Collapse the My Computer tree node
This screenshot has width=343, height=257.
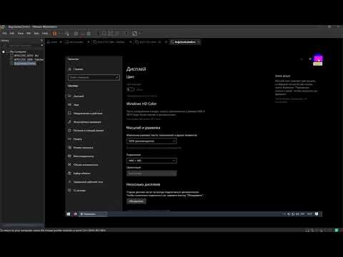4,51
